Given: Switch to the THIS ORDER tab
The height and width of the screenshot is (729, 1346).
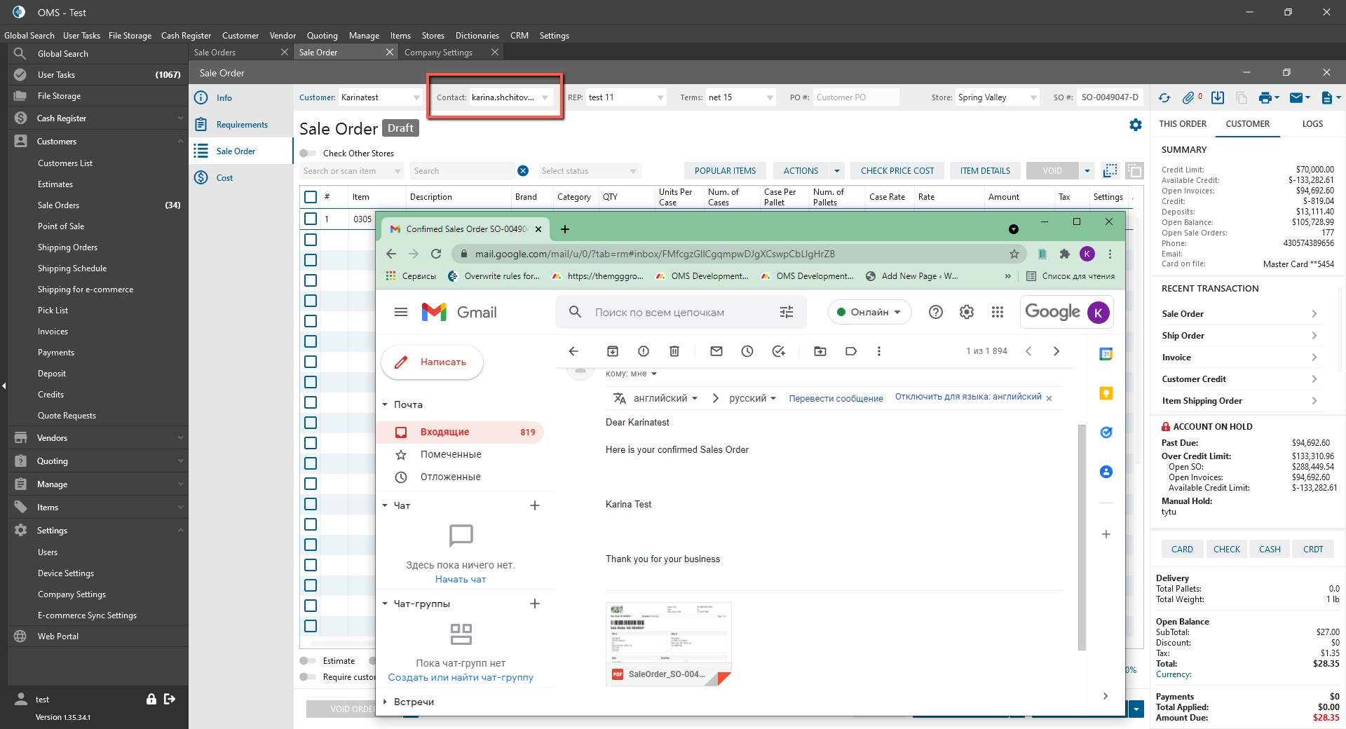Looking at the screenshot, I should click(x=1183, y=124).
